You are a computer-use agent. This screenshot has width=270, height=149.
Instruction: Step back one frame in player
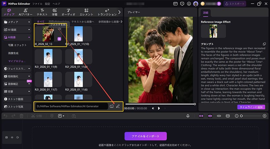(153, 108)
